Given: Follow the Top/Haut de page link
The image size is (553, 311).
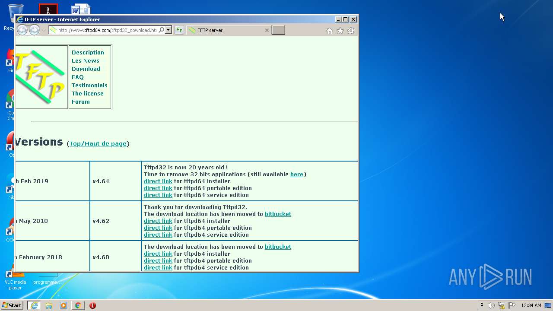Looking at the screenshot, I should pos(98,143).
